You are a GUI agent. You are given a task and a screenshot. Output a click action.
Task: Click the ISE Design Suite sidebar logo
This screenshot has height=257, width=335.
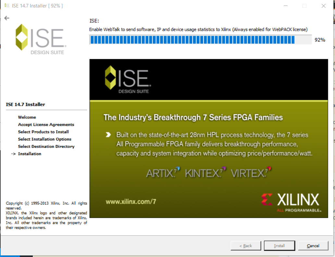tap(41, 39)
